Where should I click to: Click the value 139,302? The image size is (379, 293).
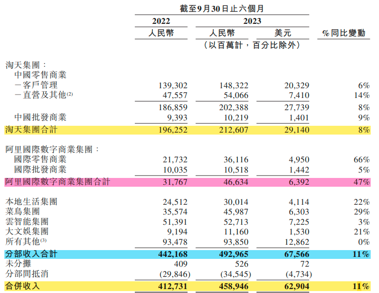pyautogui.click(x=173, y=85)
